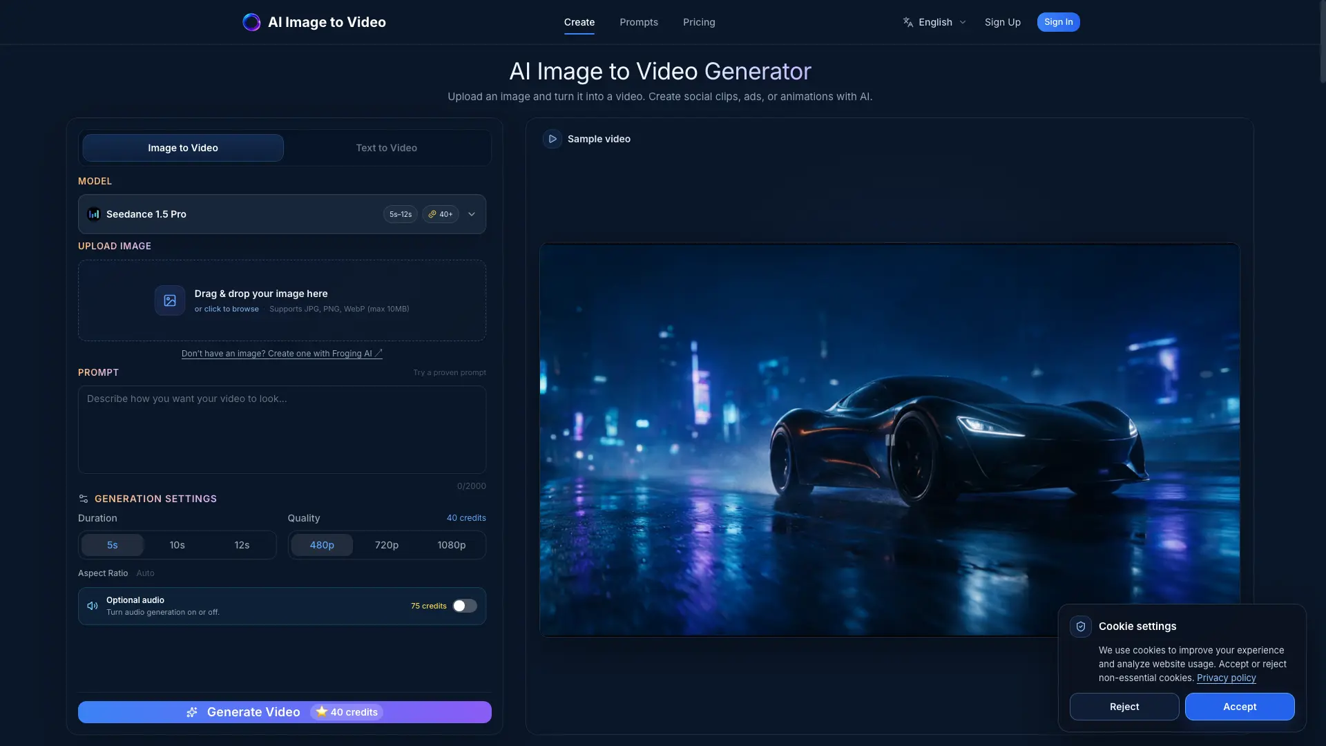Click the Aspect Ratio Auto value
This screenshot has width=1326, height=746.
[x=145, y=573]
